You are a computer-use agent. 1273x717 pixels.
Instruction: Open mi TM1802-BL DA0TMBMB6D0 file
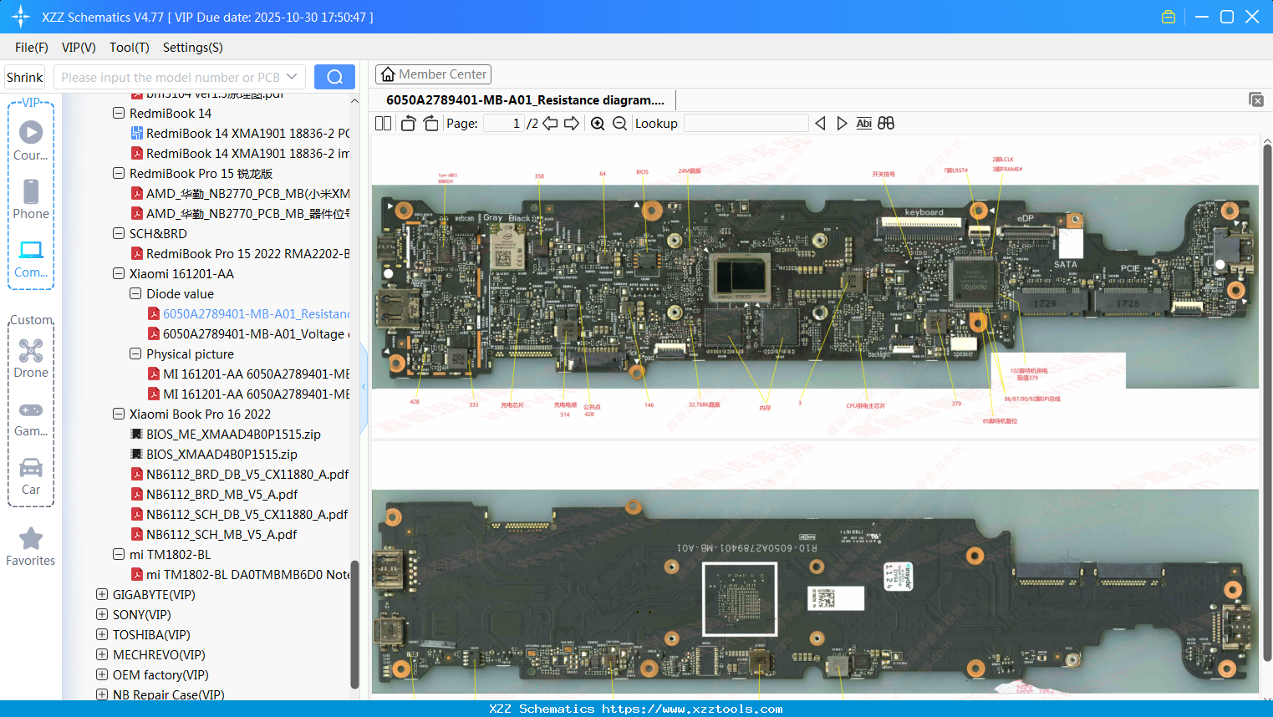coord(241,574)
